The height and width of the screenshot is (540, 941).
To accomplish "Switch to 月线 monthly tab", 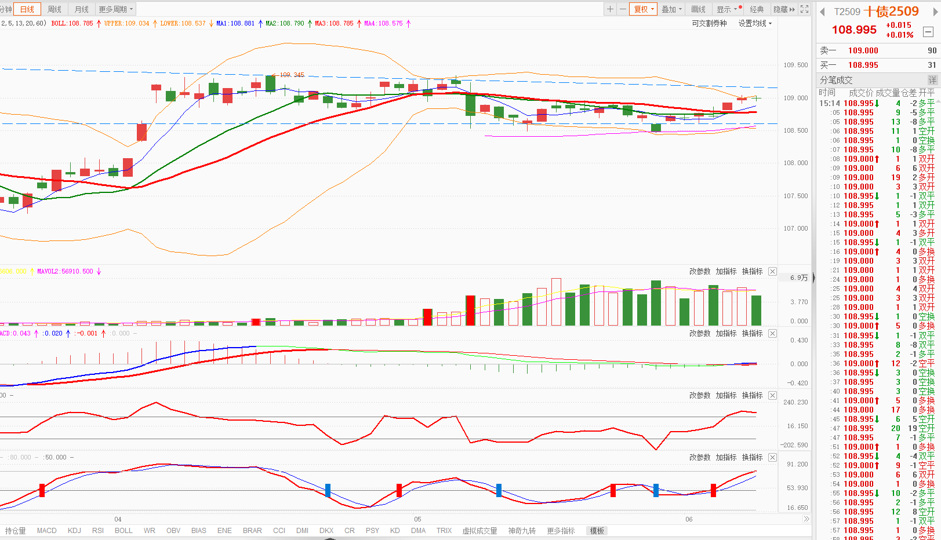I will click(82, 9).
